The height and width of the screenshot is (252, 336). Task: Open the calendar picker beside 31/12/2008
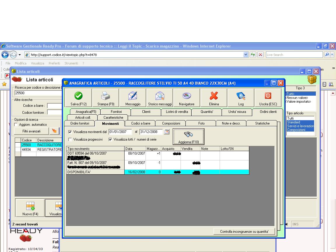pyautogui.click(x=167, y=132)
